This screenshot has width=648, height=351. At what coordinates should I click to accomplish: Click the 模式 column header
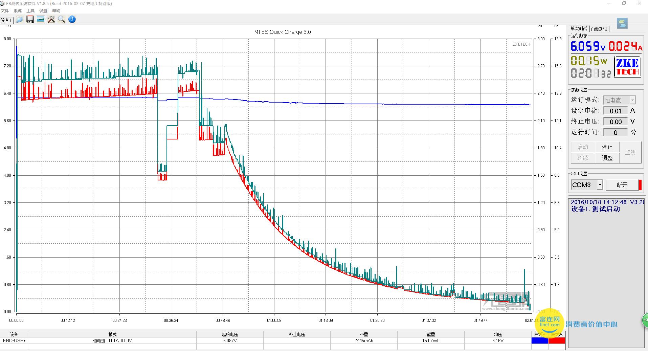(113, 334)
